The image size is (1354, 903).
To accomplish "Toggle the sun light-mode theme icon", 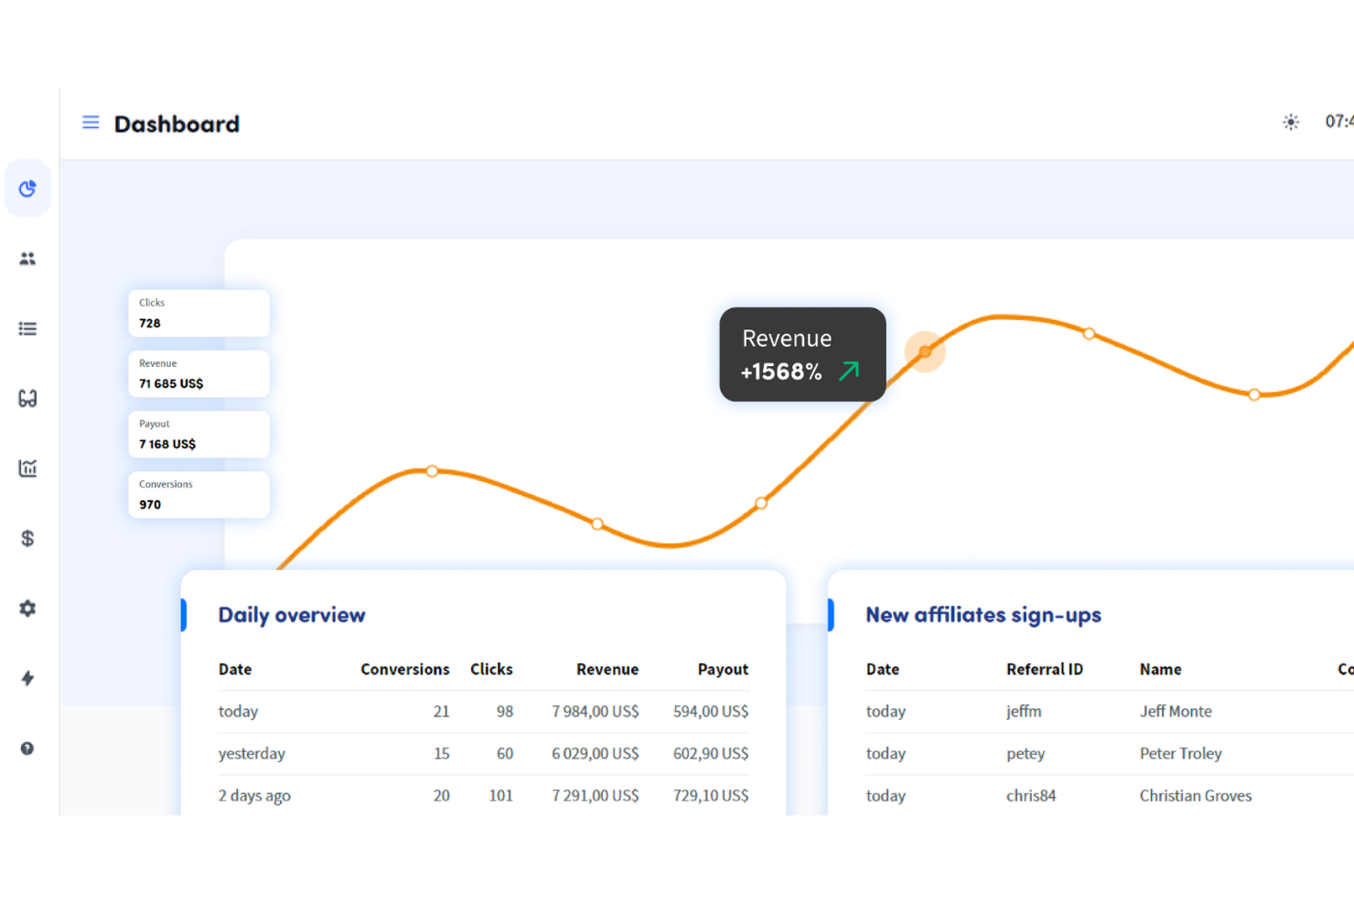I will [x=1291, y=122].
